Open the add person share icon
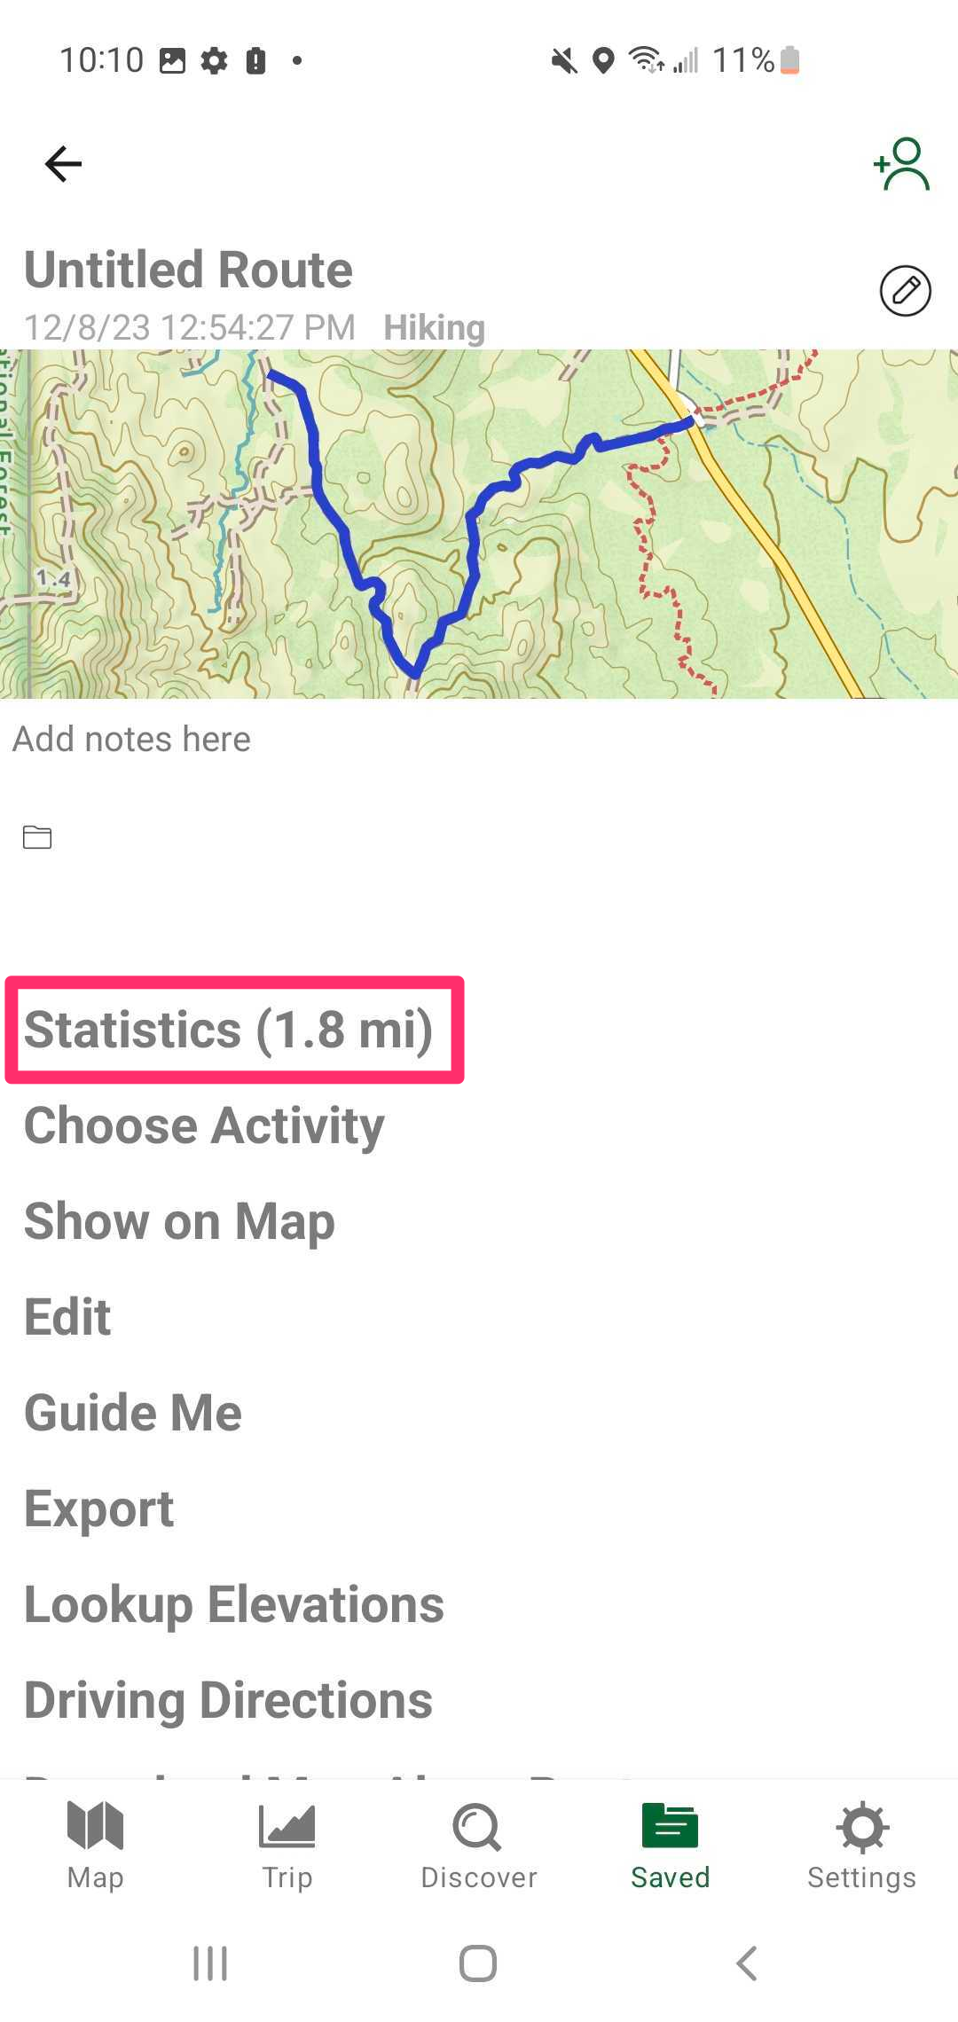The width and height of the screenshot is (958, 2022). click(x=901, y=164)
